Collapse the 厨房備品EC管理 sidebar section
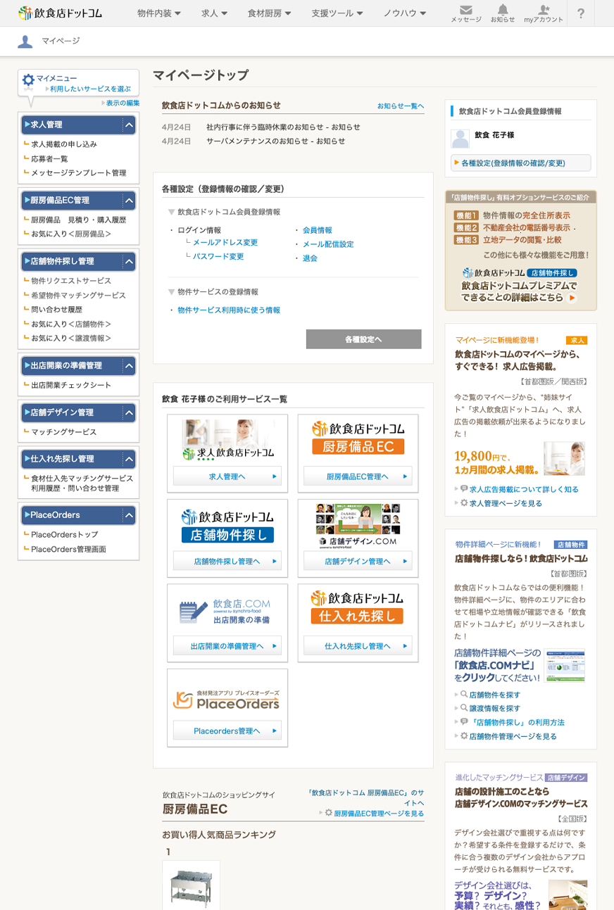Viewport: 614px width, 910px height. coord(128,200)
